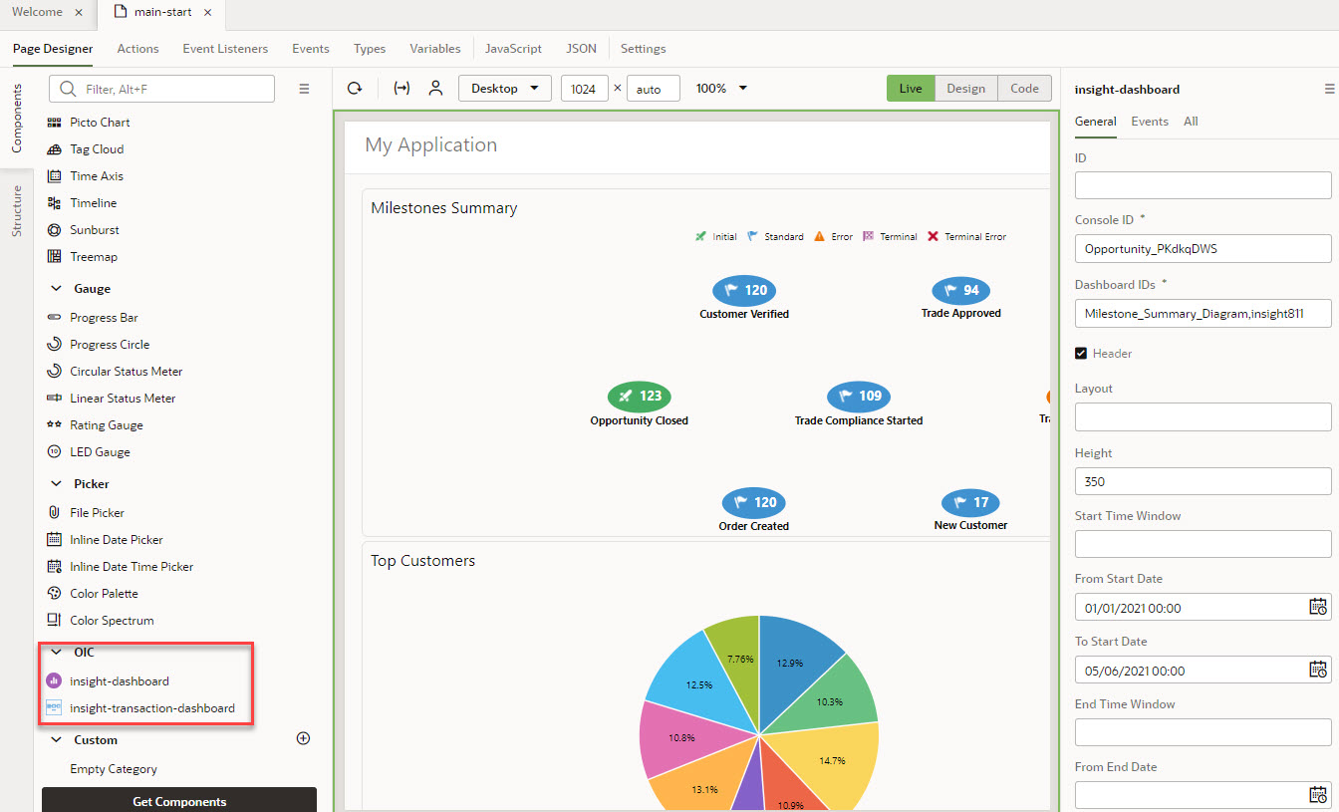The height and width of the screenshot is (812, 1339).
Task: Switch to the JavaScript tab
Action: [513, 48]
